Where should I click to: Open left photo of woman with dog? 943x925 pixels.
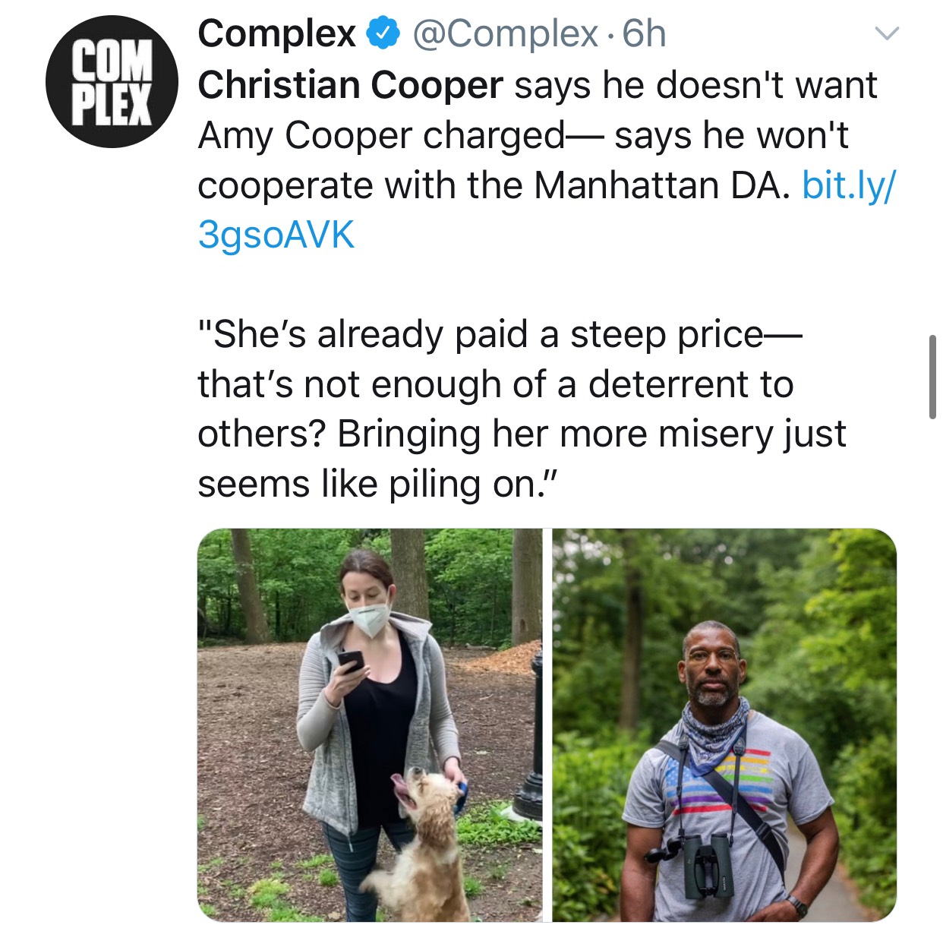pos(370,725)
